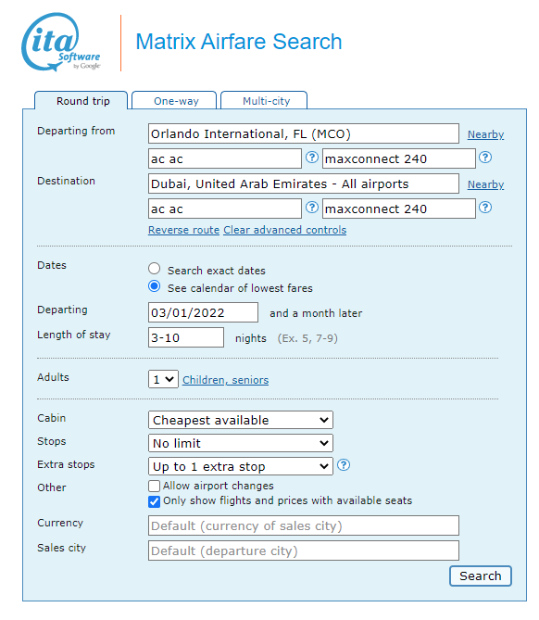Open the Adults count dropdown
The height and width of the screenshot is (620, 539).
coord(163,380)
